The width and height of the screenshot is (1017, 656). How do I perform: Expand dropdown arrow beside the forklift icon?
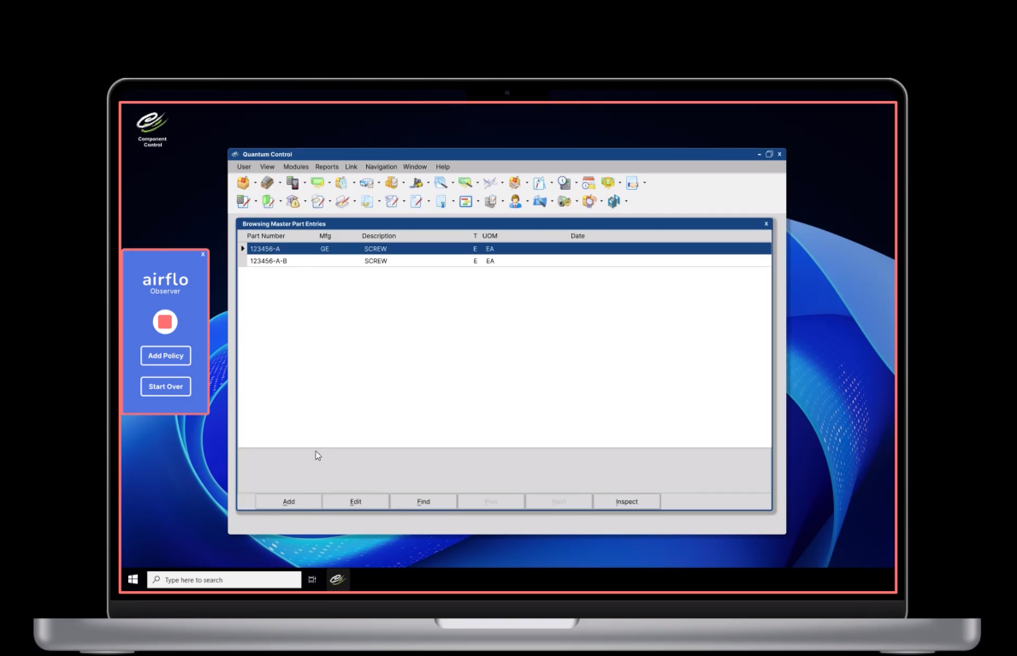tap(429, 183)
